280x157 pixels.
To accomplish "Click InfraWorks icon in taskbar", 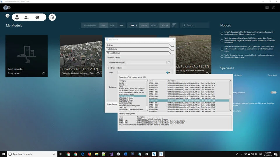I will (x=161, y=154).
